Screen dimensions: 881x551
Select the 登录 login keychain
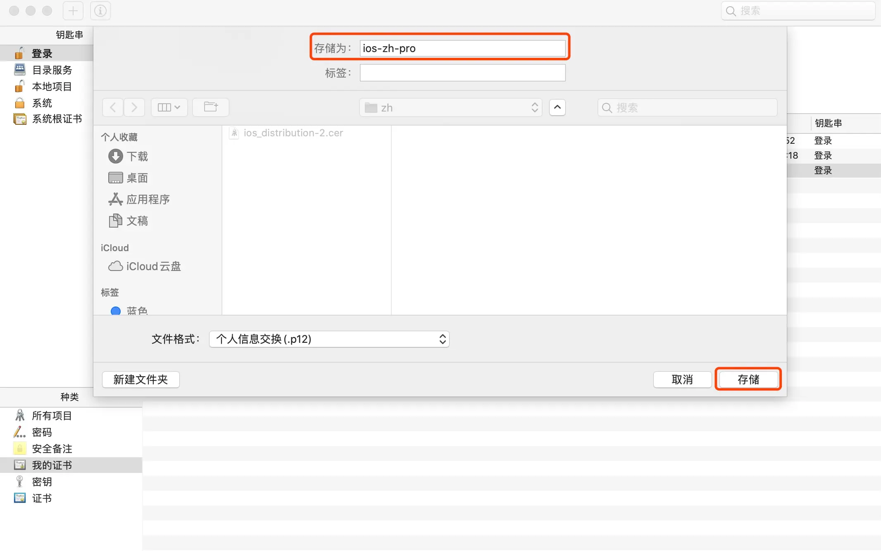coord(41,53)
